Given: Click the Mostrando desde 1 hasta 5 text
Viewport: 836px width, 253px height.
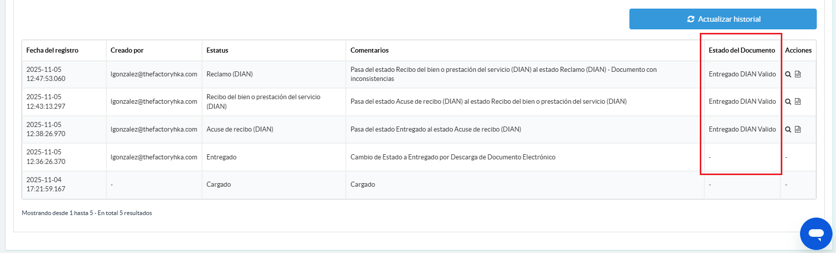Looking at the screenshot, I should [87, 213].
